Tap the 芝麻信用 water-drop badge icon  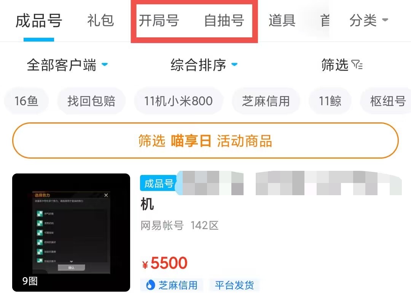[x=150, y=285]
